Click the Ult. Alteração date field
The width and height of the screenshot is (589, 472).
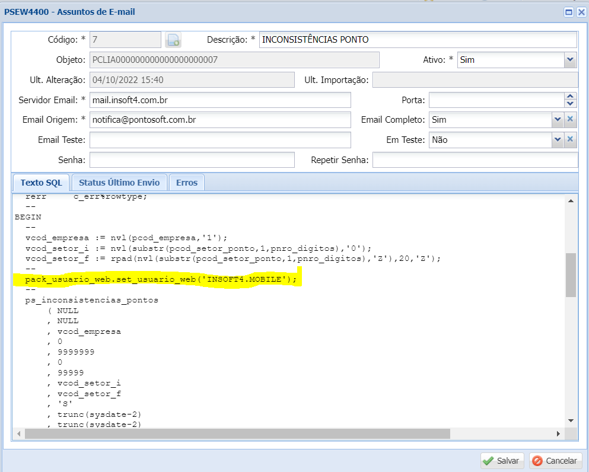(192, 79)
